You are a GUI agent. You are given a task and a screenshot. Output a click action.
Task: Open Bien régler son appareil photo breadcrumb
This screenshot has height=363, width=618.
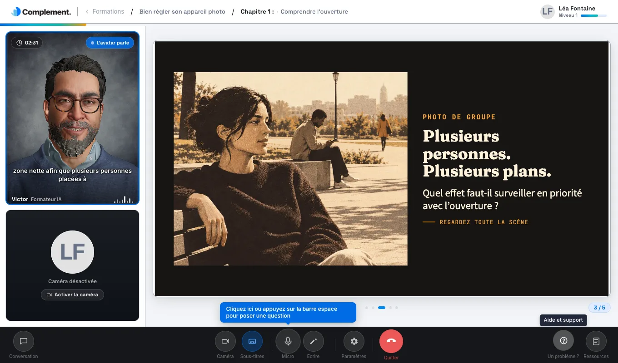[182, 12]
